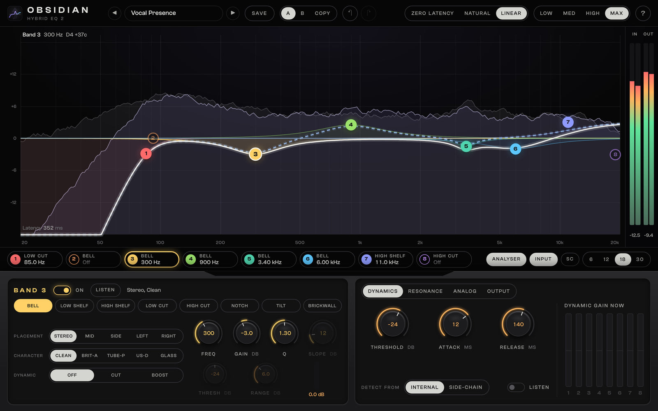Click the redo arrow icon

(368, 13)
